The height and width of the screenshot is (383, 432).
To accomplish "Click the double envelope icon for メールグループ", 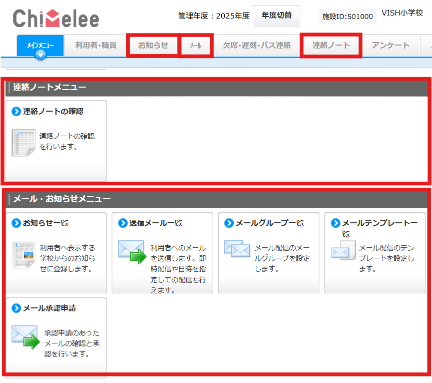I will pos(237,248).
